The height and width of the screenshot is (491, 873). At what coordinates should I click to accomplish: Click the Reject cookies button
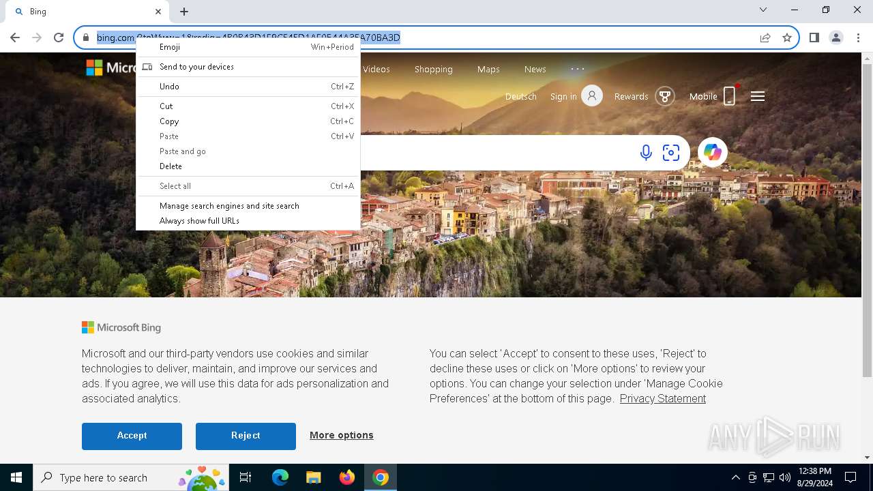point(246,436)
